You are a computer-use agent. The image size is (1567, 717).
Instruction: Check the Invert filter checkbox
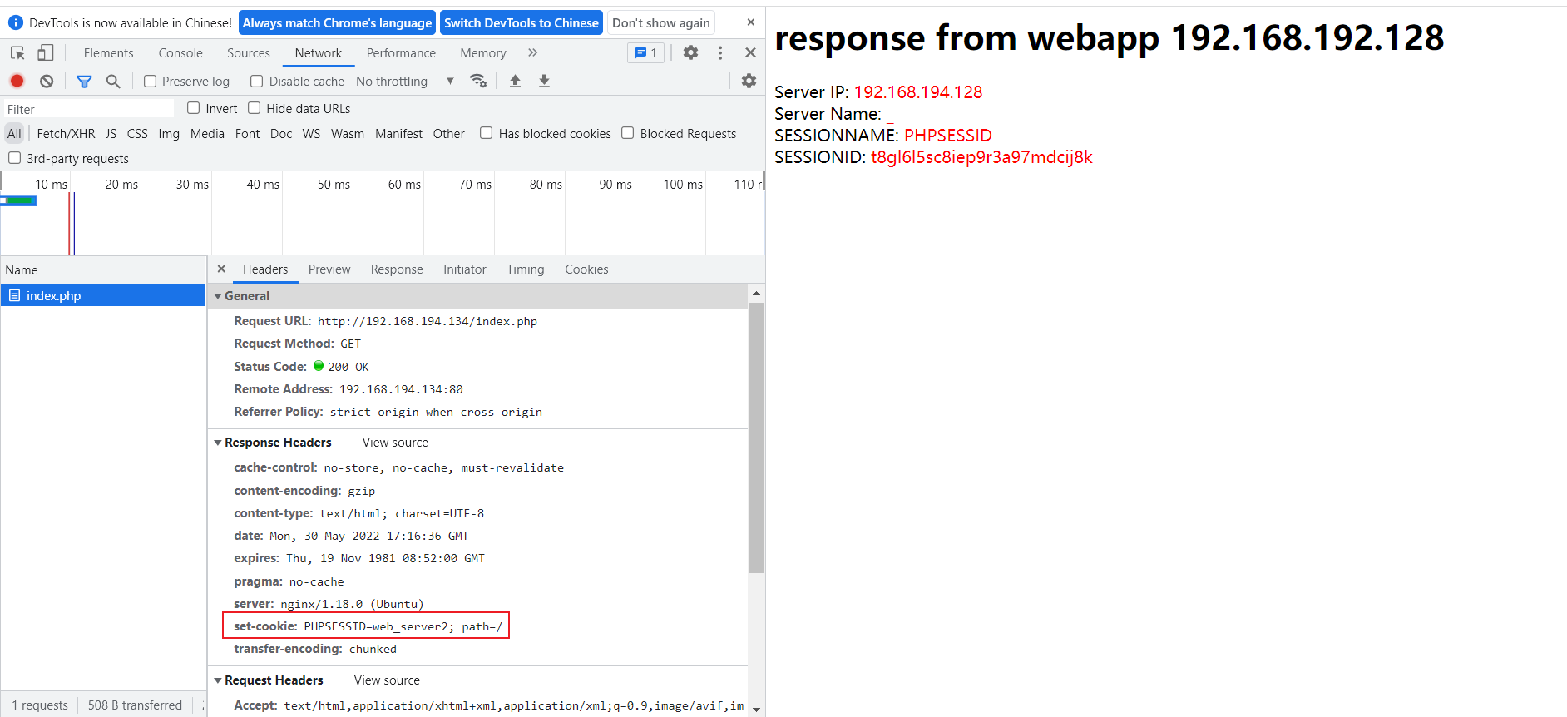pyautogui.click(x=194, y=108)
